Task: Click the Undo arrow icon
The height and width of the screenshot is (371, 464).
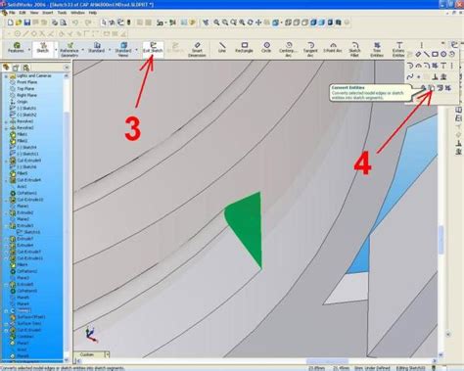Action: (75, 23)
